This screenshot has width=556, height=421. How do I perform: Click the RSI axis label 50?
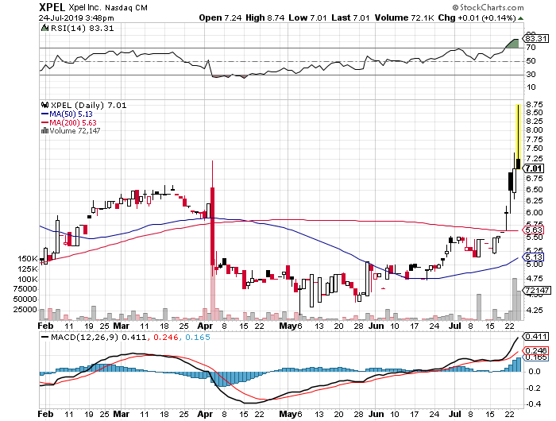(x=531, y=61)
